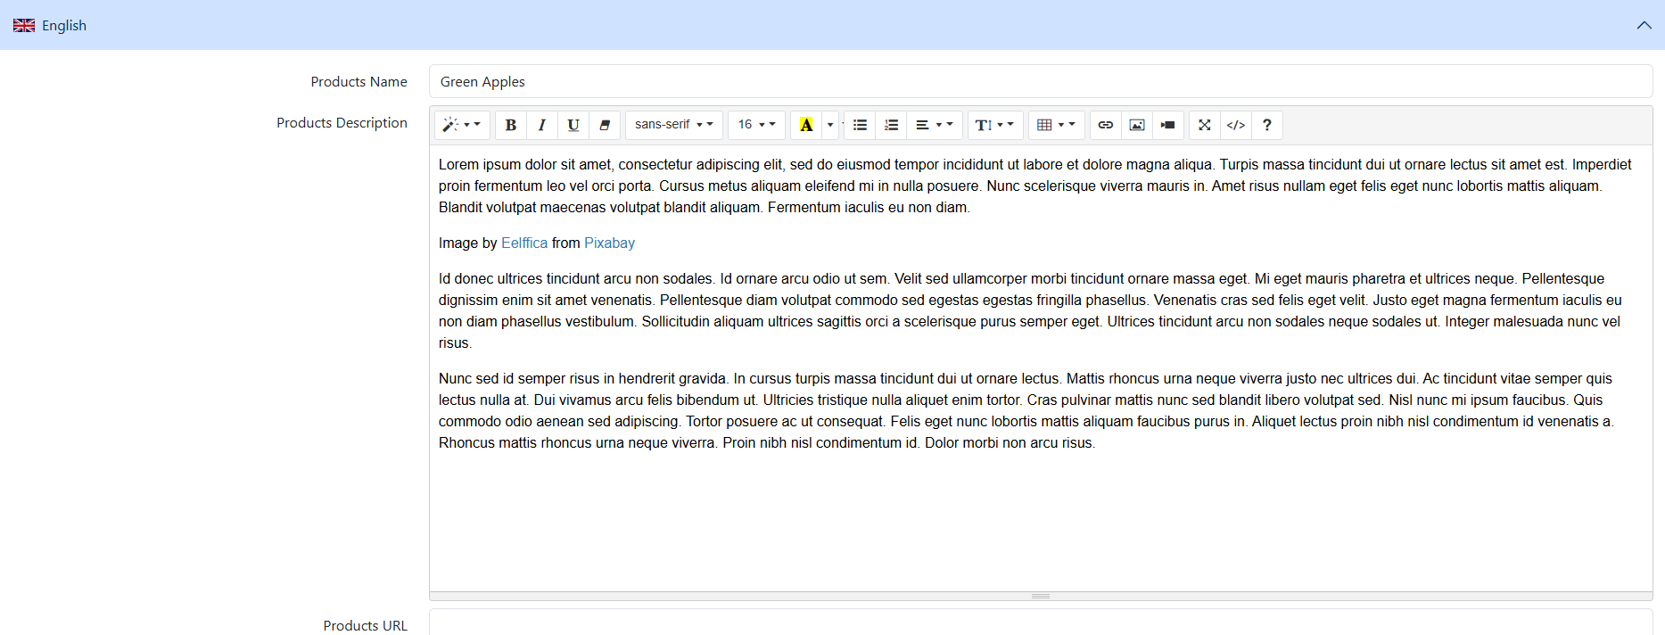
Task: Toggle italic formatting
Action: [x=542, y=125]
